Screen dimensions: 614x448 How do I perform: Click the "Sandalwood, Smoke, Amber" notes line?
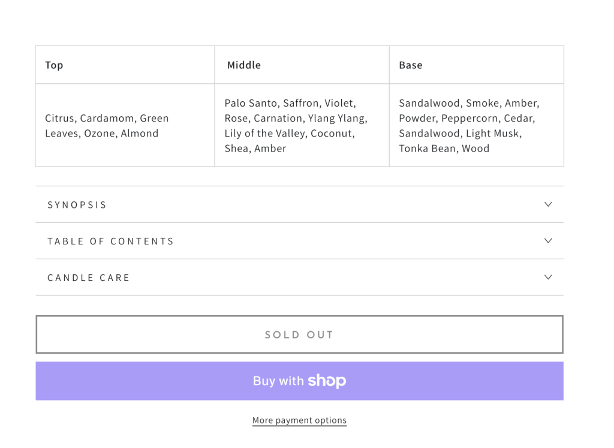(x=469, y=104)
